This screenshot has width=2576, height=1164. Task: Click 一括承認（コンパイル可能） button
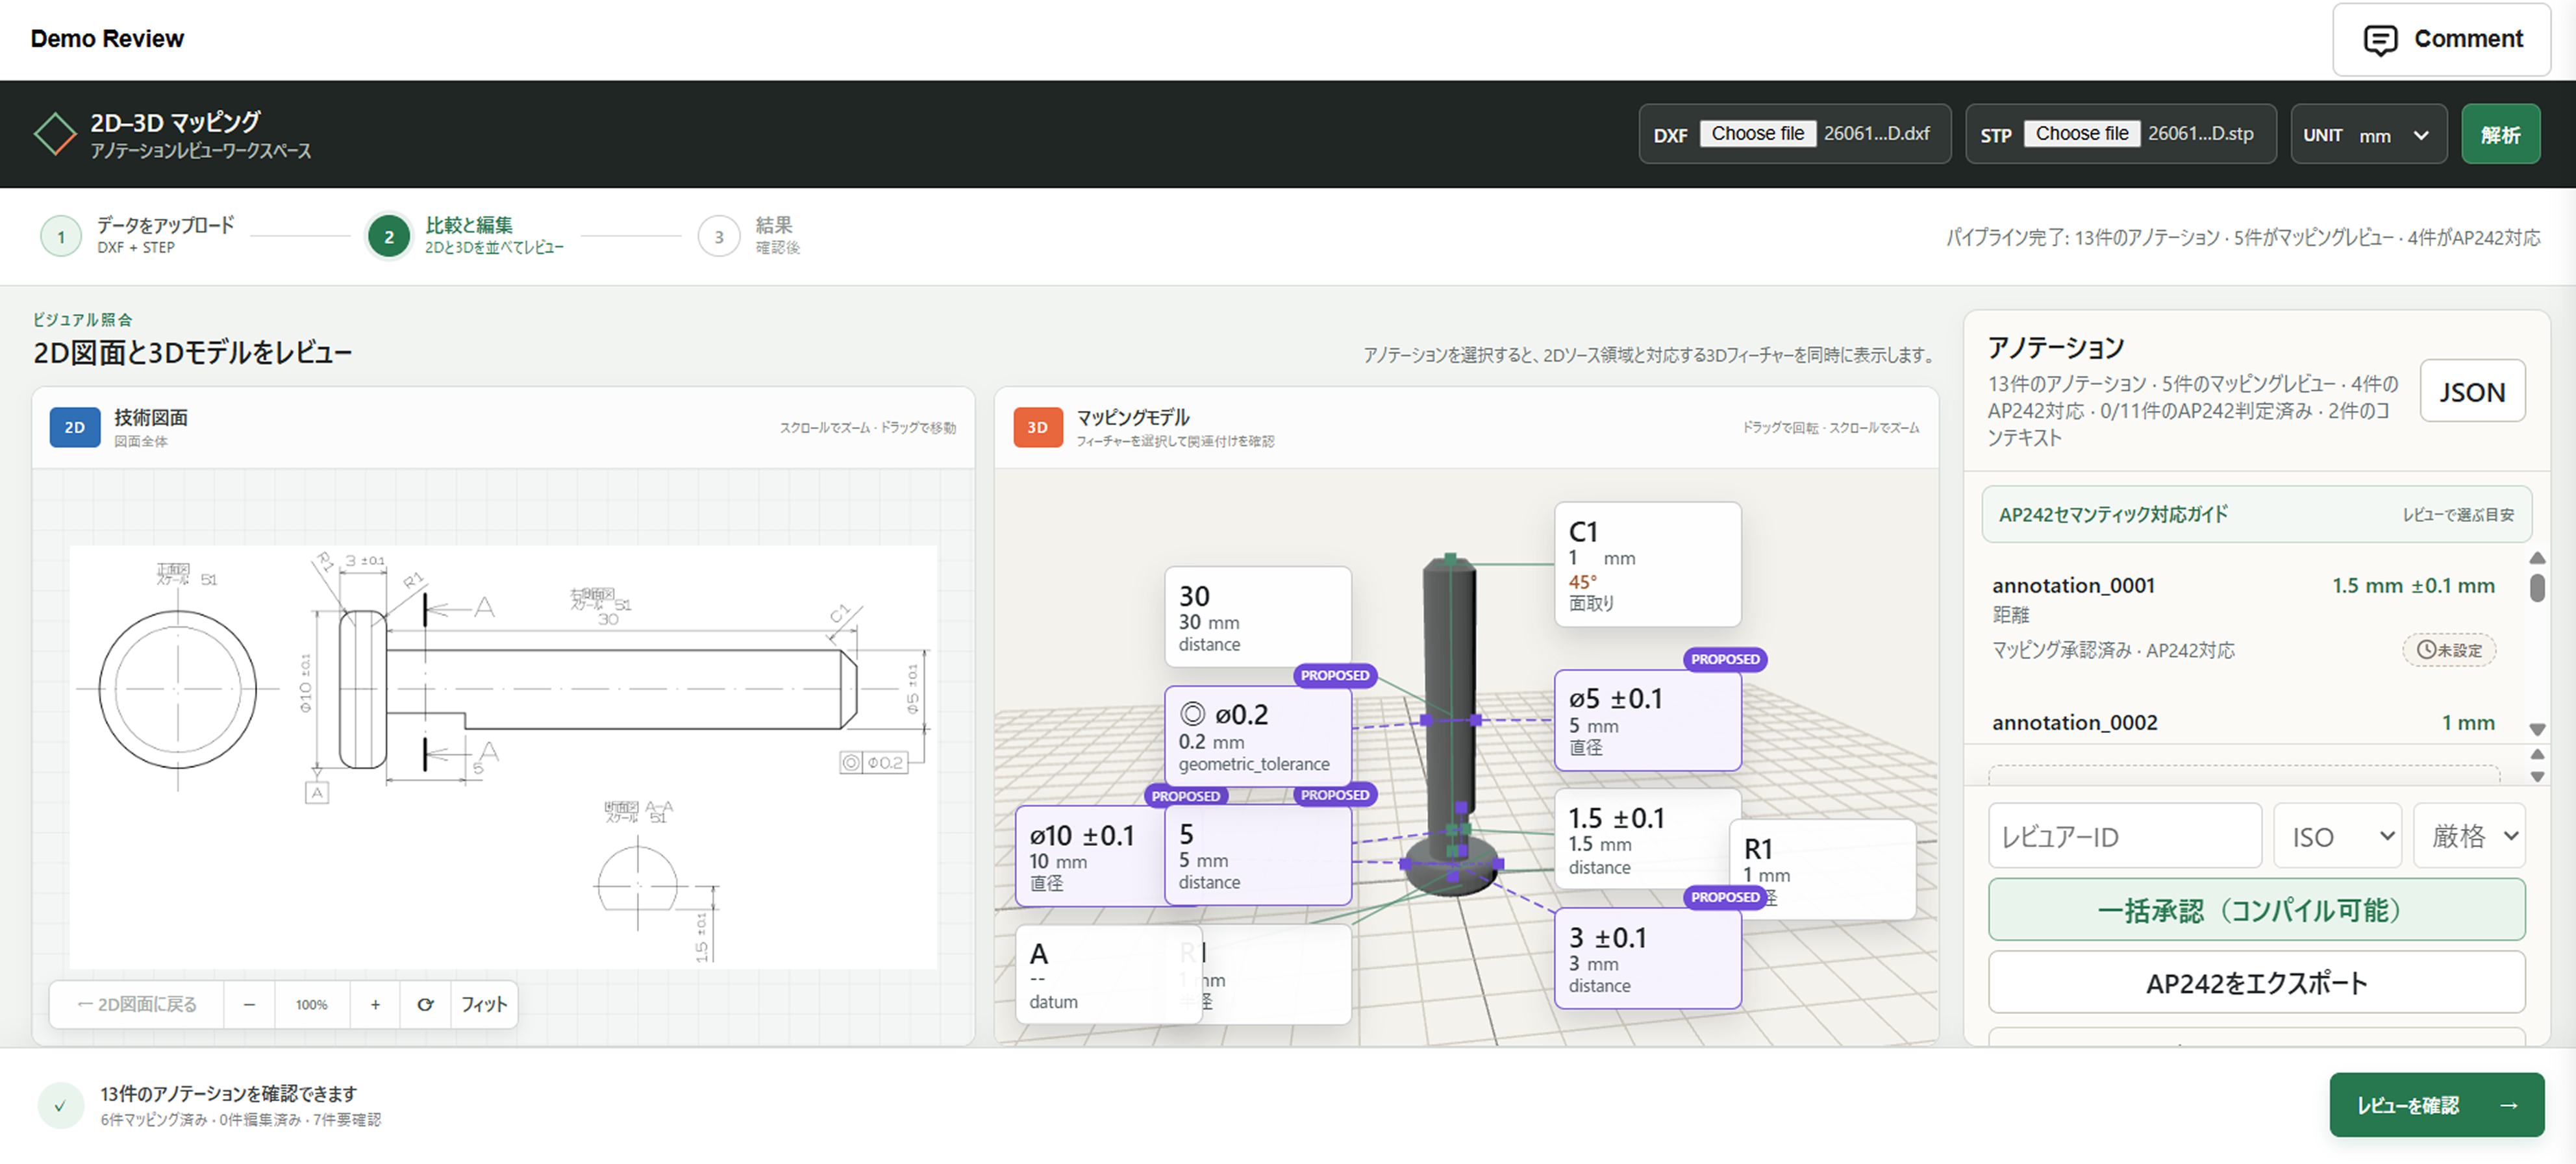2256,909
